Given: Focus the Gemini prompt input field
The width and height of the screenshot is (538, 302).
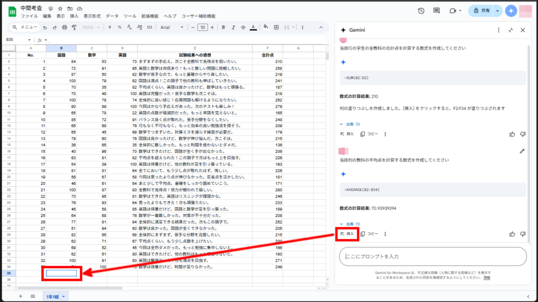Looking at the screenshot, I should [x=433, y=256].
